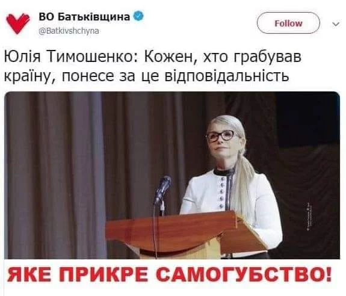The width and height of the screenshot is (346, 296).
Task: Click the microphone in the photo
Action: tap(163, 190)
